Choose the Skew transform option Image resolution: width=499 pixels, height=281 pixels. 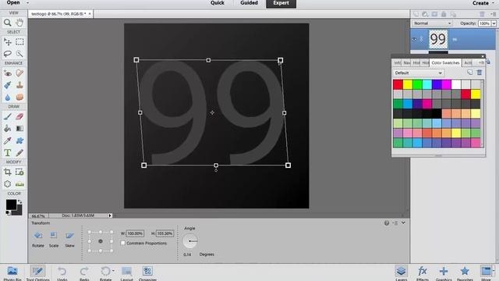point(69,239)
